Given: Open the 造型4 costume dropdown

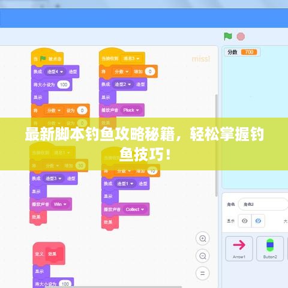Looking at the screenshot, I should click(55, 71).
